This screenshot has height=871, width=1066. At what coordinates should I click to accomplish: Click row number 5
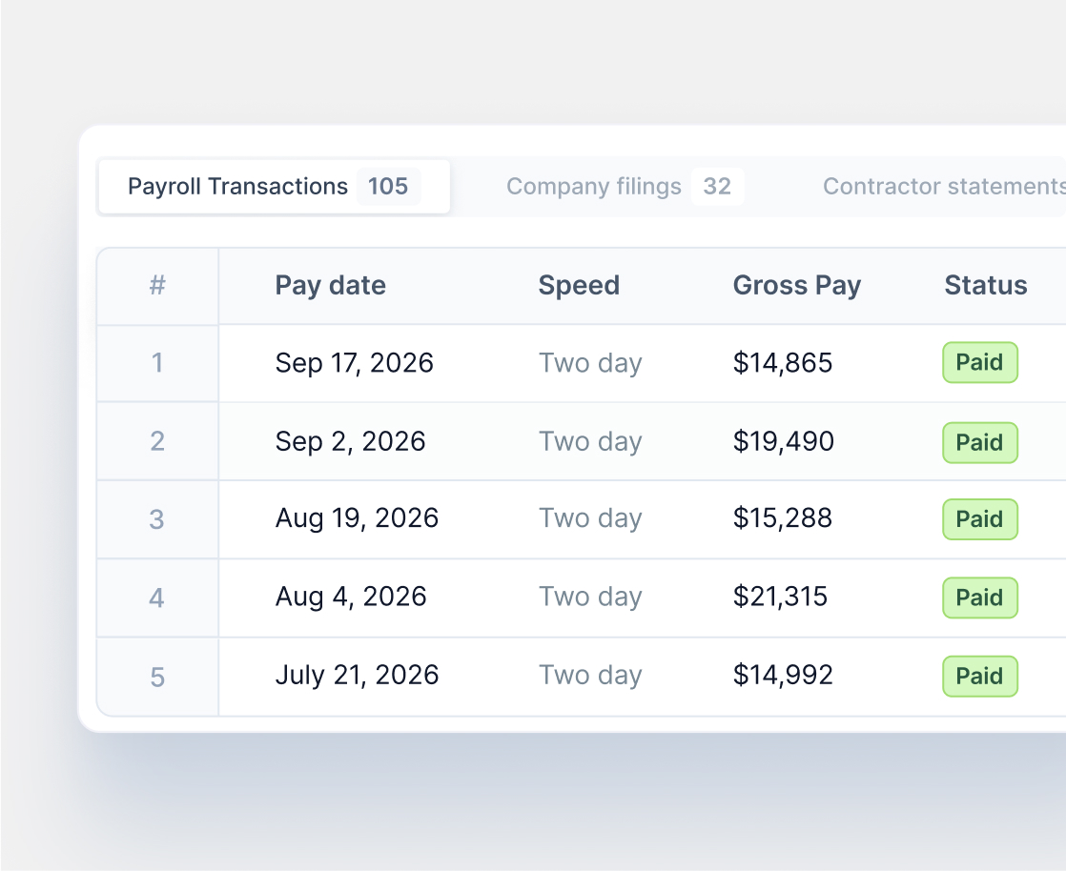(x=157, y=678)
